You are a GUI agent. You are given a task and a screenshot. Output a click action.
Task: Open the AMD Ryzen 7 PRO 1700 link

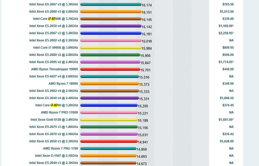coord(60,148)
